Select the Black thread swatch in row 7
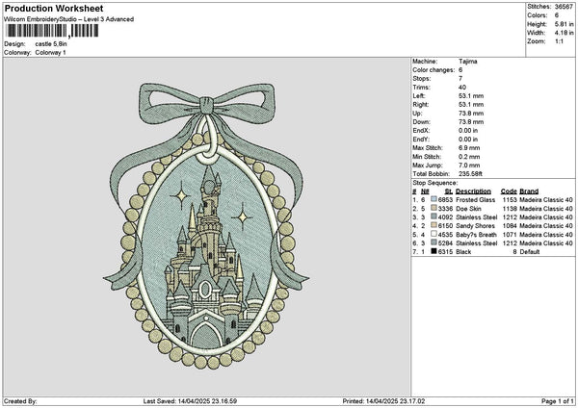578x408 pixels. [433, 250]
